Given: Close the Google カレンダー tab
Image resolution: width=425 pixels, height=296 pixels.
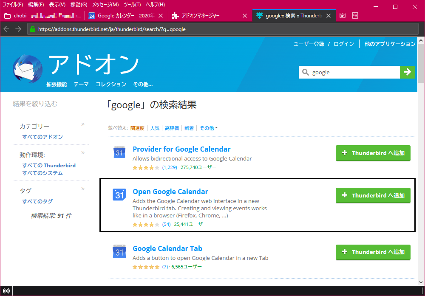Looking at the screenshot, I should 161,16.
